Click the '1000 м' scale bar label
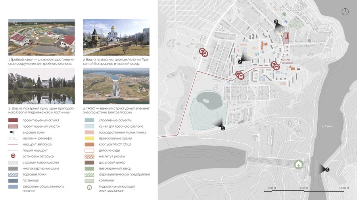 click(344, 188)
